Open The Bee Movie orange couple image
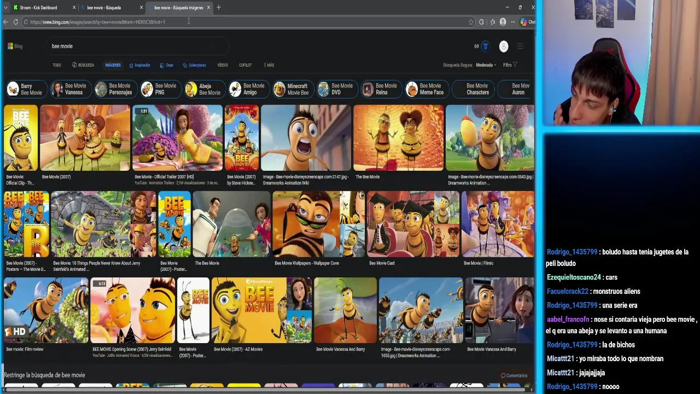Screen dimensions: 700x394 [x=398, y=138]
